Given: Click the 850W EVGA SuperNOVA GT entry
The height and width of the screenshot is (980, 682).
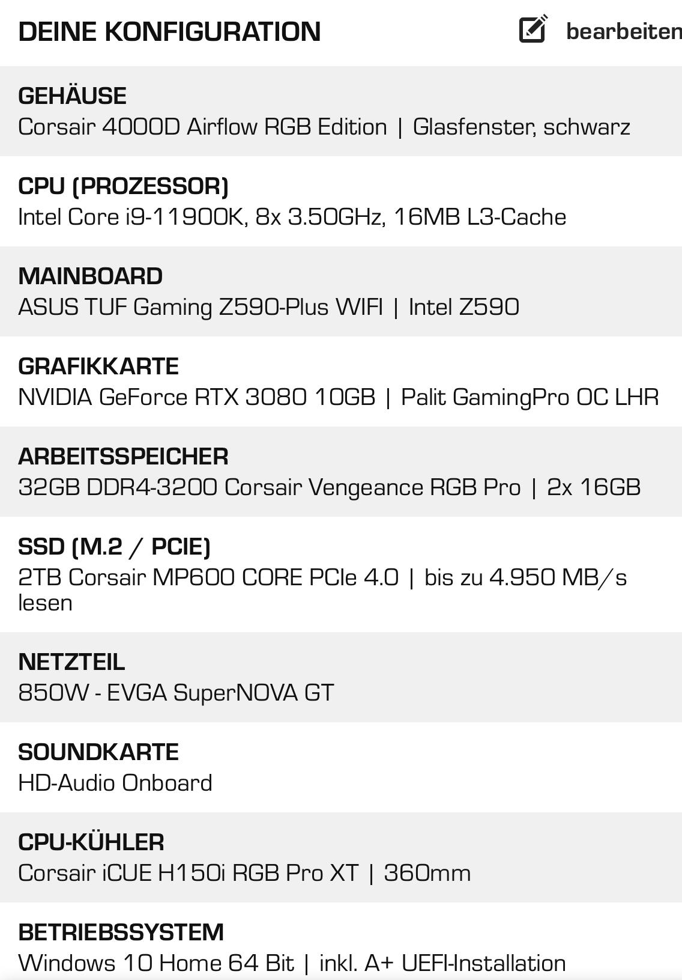Looking at the screenshot, I should (x=176, y=693).
